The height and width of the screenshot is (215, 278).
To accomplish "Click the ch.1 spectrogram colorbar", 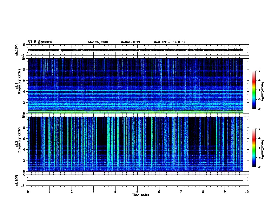I will [254, 90].
